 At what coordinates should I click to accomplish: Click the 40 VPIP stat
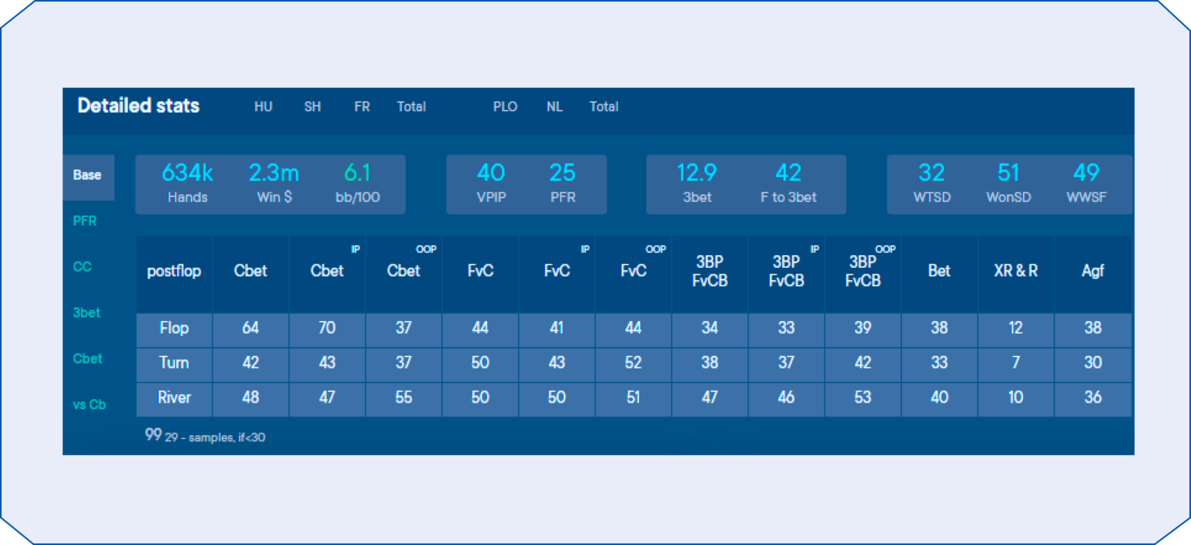pyautogui.click(x=491, y=183)
